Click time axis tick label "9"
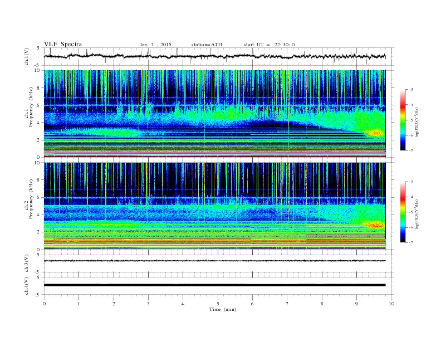 356,304
